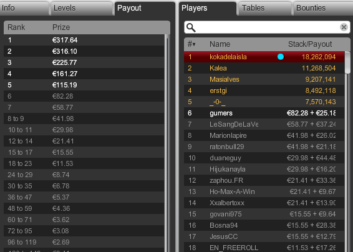
Task: Click the Name column header
Action: (x=220, y=44)
